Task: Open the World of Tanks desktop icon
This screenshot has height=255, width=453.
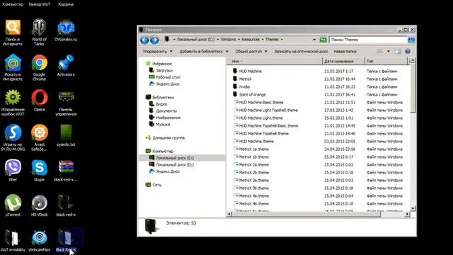Action: (40, 32)
